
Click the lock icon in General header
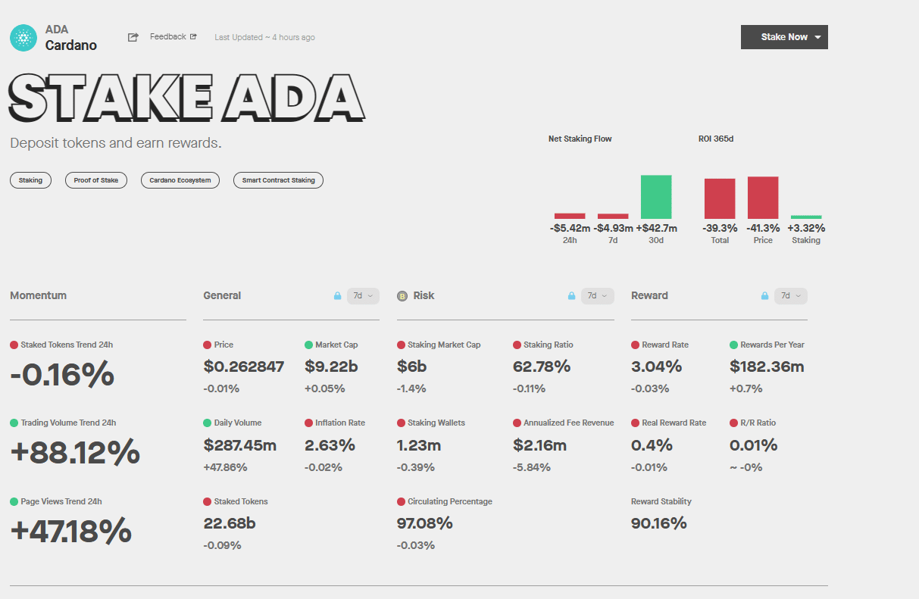pyautogui.click(x=337, y=296)
